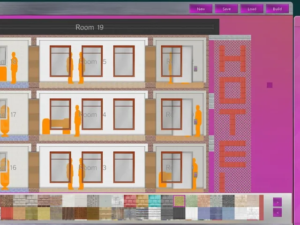Select the Room 19 header bar
Screen dimensions: 300x225
[x=110, y=27]
